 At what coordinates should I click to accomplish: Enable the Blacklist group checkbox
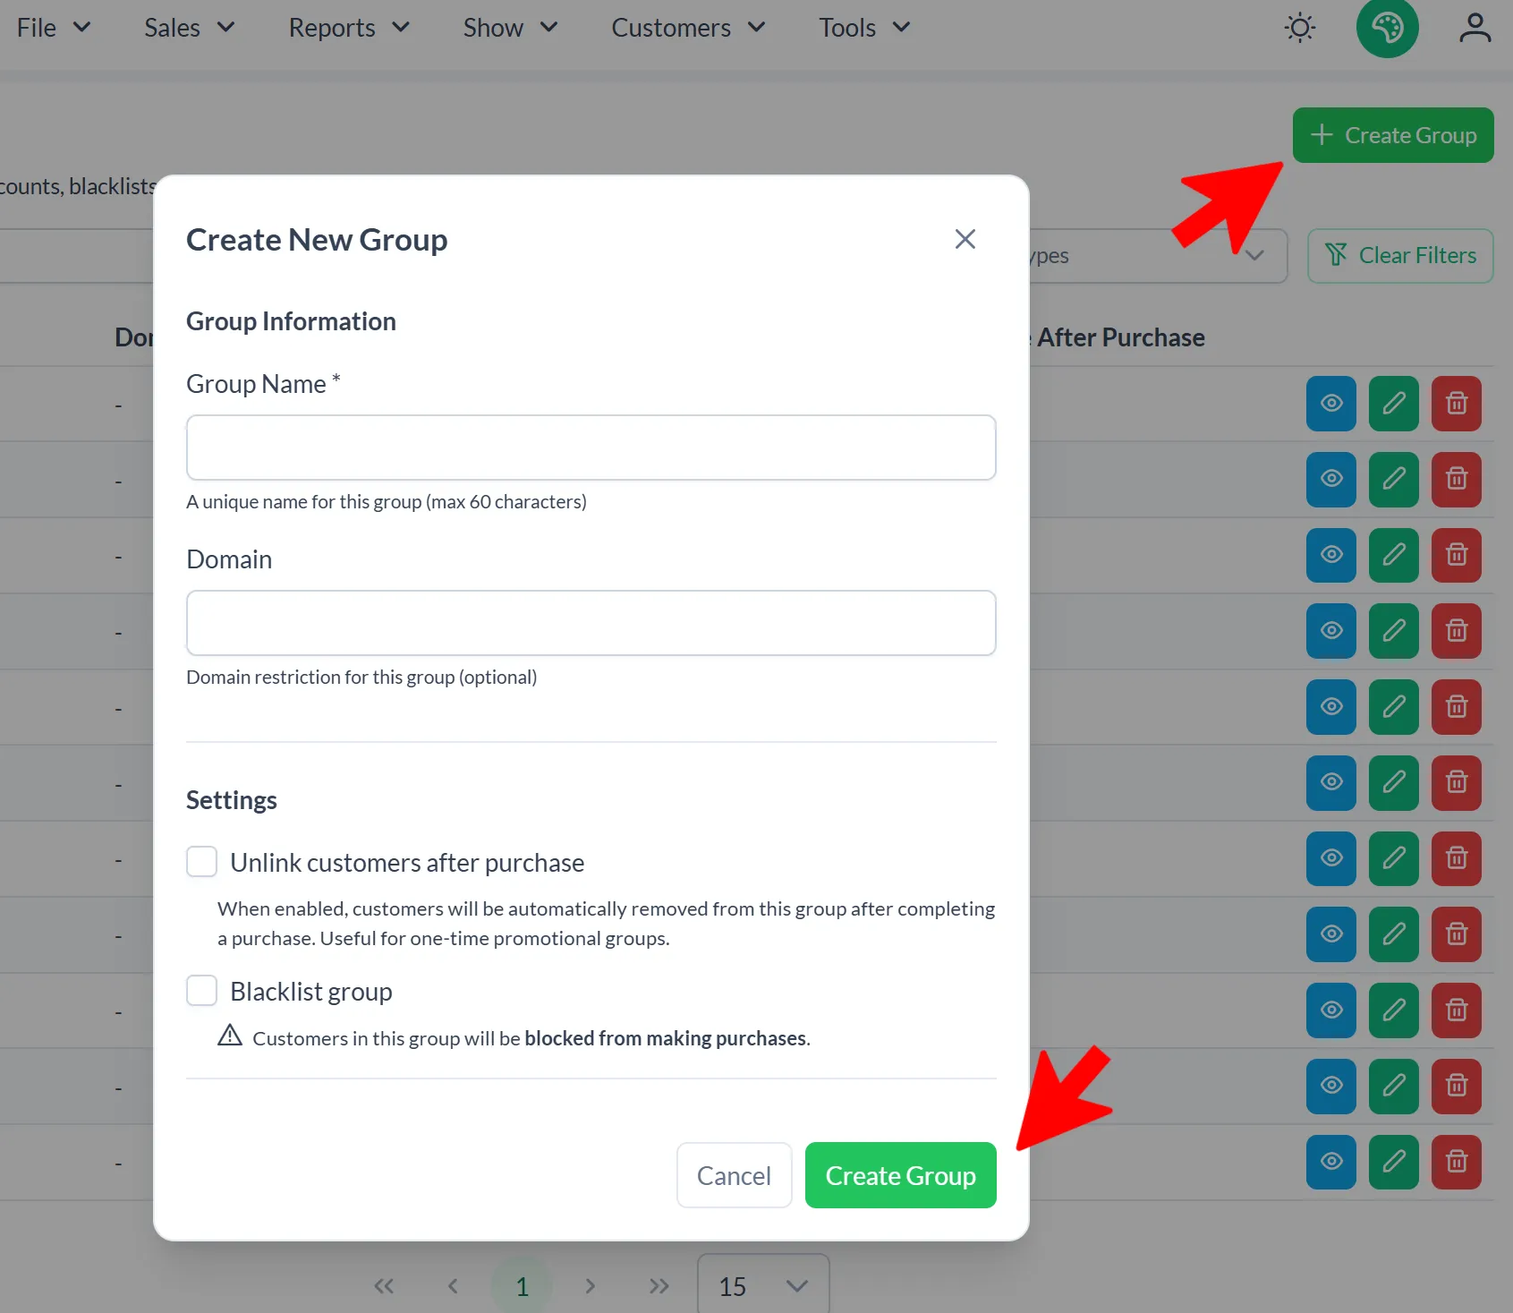[x=201, y=991]
